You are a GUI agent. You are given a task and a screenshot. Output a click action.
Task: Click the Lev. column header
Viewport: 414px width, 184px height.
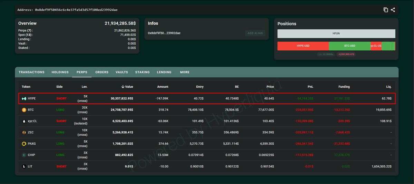click(85, 87)
